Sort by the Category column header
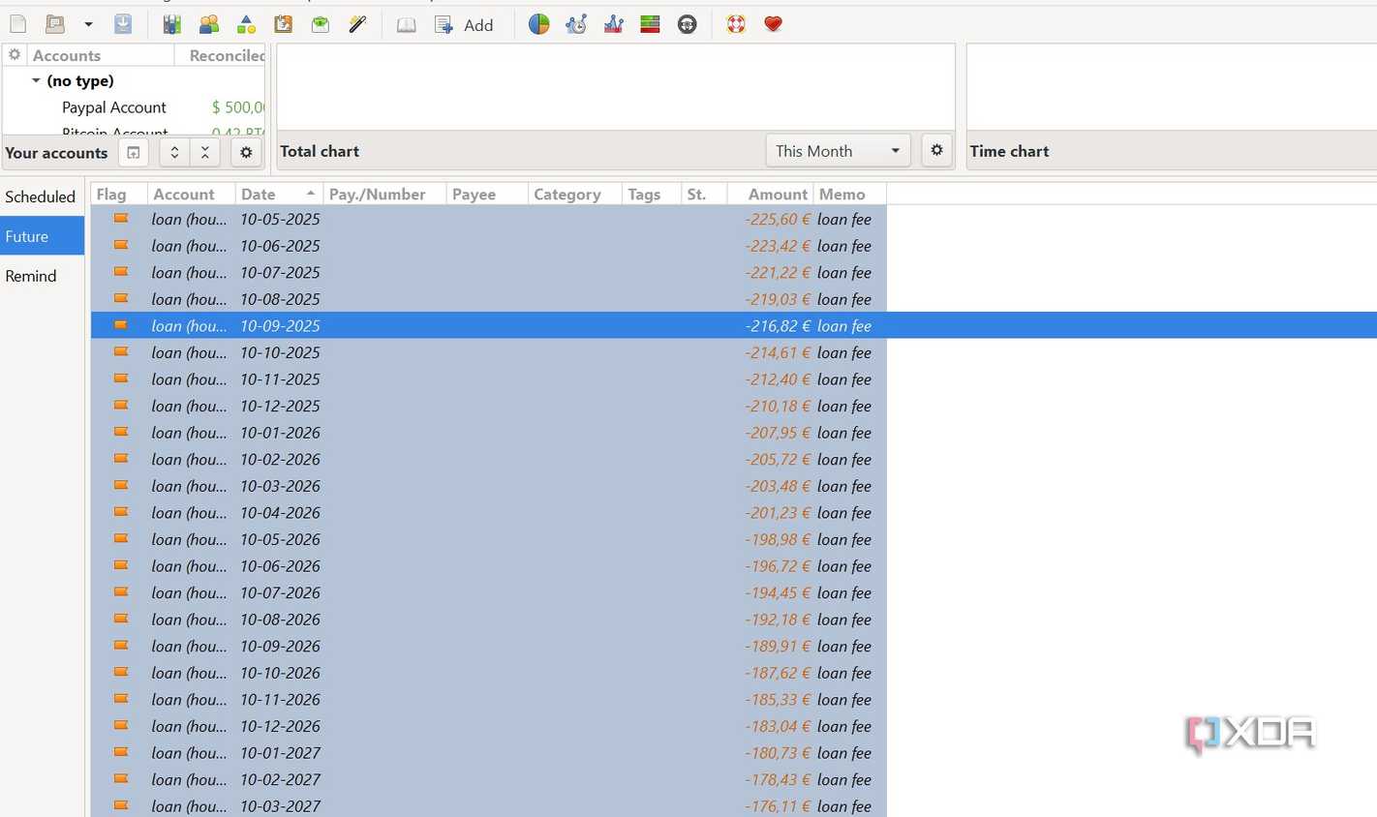This screenshot has width=1377, height=817. point(574,195)
